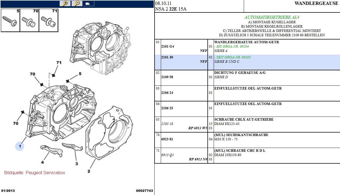Open part number 2101 G4
The image size is (340, 195).
(168, 47)
